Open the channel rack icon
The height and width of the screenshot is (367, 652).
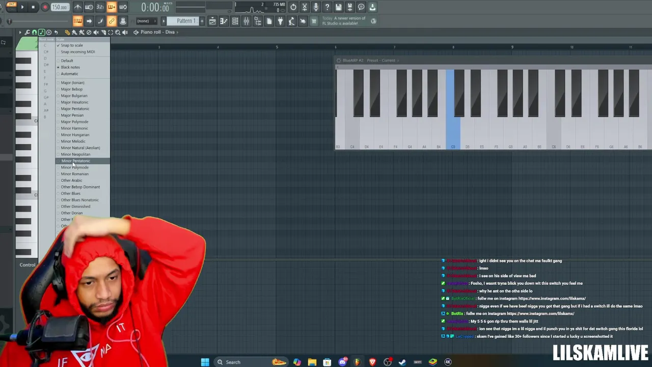(235, 21)
